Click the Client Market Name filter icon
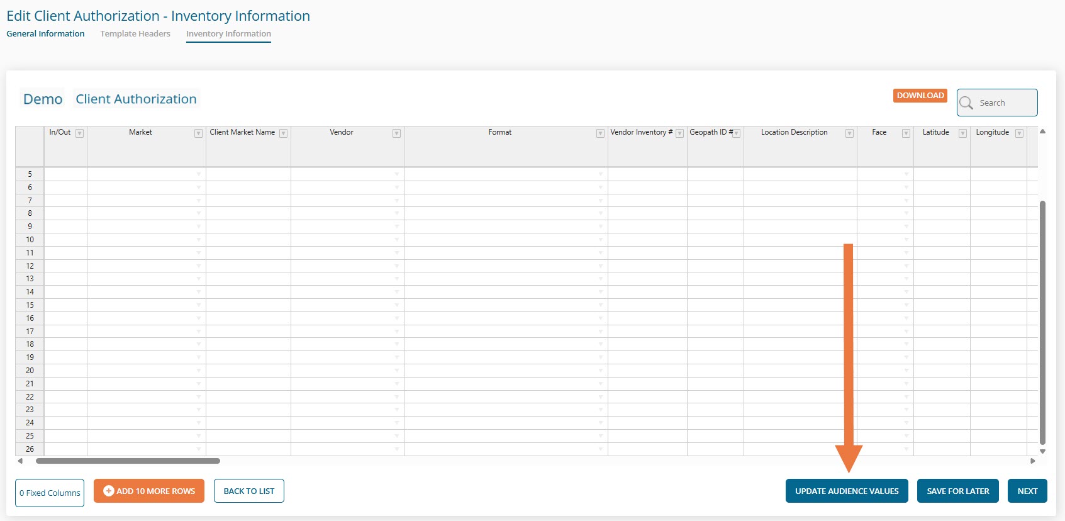Screen dimensions: 1065x521 coord(283,133)
